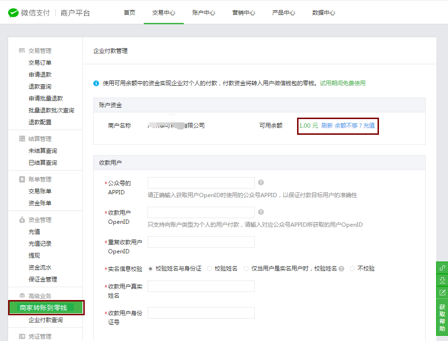Open 申请退款 in sidebar

point(40,75)
